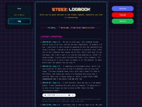Viewport: 142px width, 107px height.
Task: Click the welcome to hidden logbook subtitle
Action: (71, 16)
